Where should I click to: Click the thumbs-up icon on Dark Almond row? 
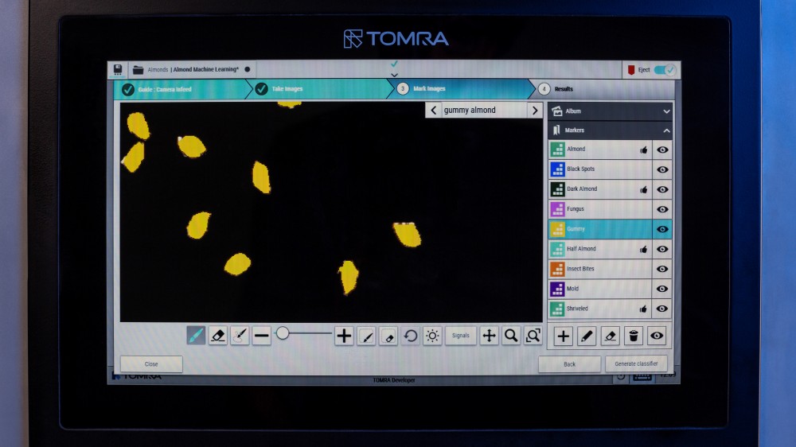(643, 189)
